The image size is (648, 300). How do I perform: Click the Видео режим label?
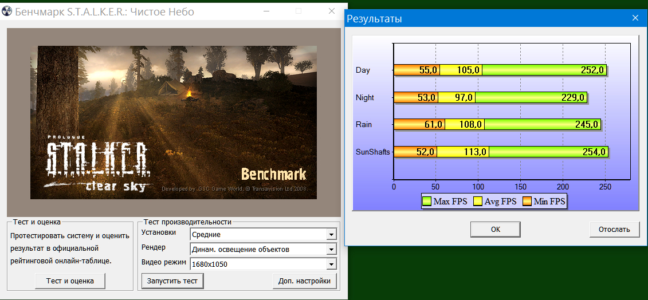click(164, 262)
